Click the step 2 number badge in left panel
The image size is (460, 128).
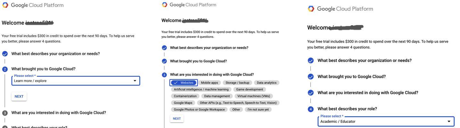(x=5, y=69)
